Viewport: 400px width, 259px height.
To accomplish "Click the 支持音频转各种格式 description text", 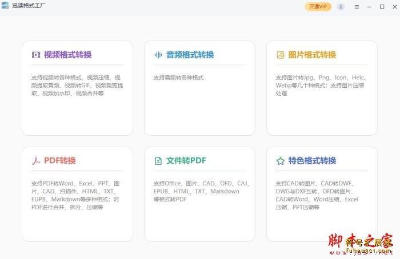I will [178, 78].
